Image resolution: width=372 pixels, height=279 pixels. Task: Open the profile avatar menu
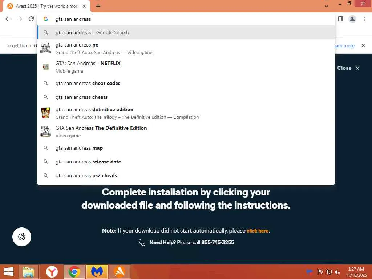tap(352, 19)
